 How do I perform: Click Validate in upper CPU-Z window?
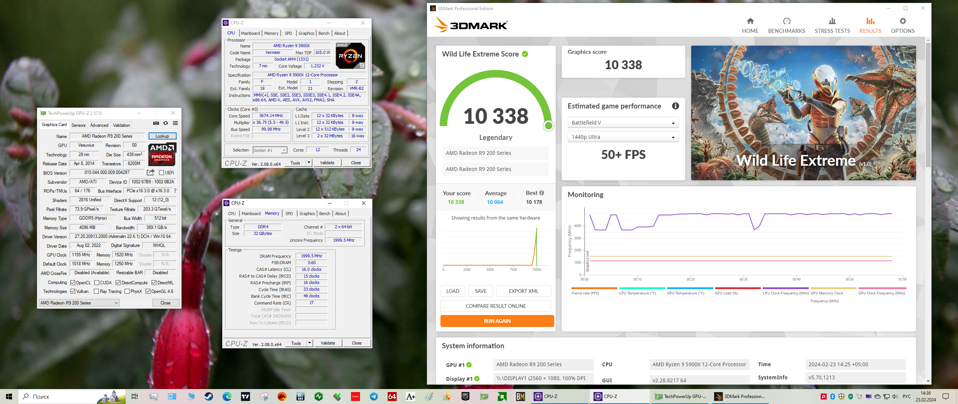click(327, 163)
